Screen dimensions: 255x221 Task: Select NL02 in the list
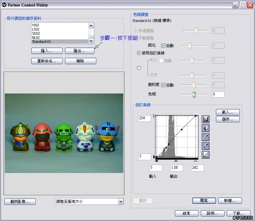60,38
